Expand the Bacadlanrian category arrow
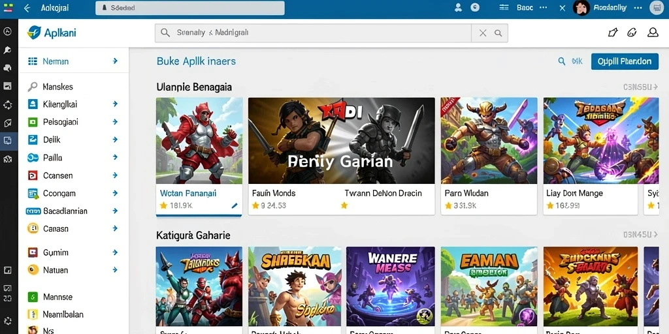 coord(115,211)
